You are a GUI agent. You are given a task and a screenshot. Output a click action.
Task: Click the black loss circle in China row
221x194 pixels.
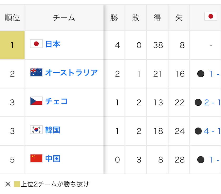[x=201, y=160]
